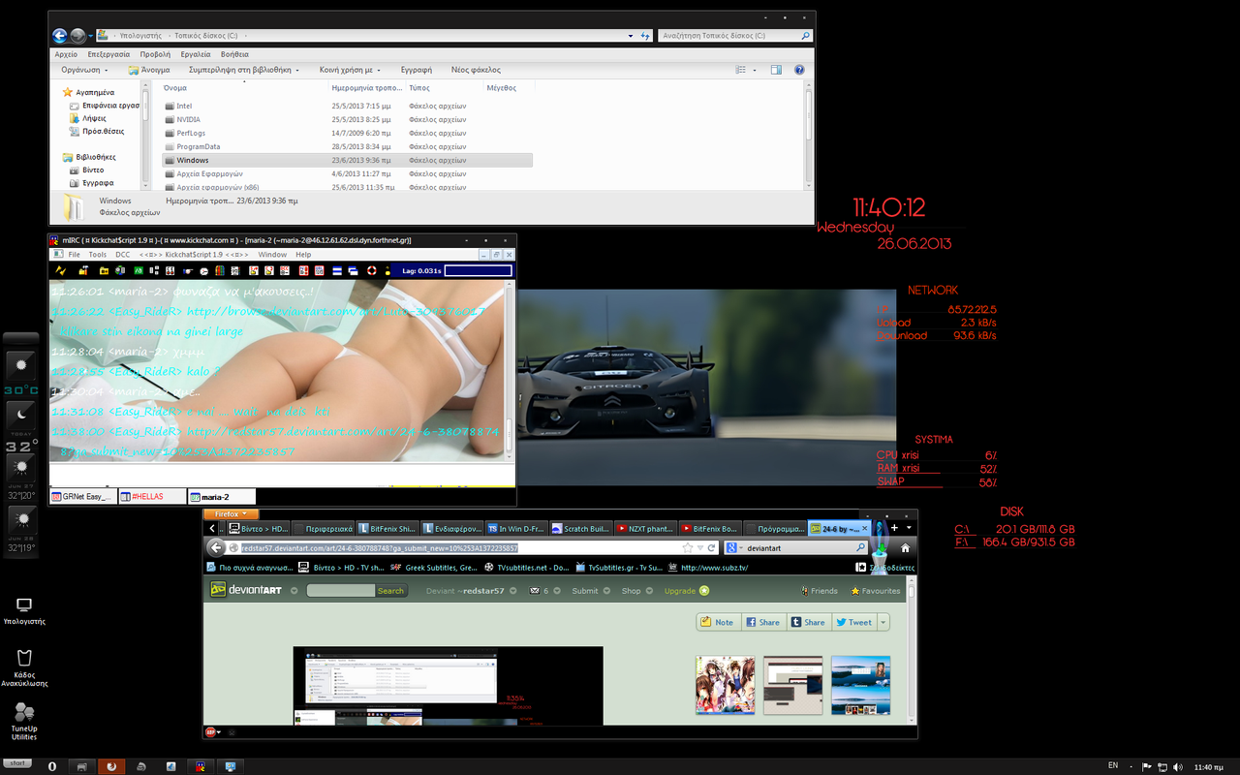
Task: Open a new Firefox tab with plus
Action: [x=894, y=528]
